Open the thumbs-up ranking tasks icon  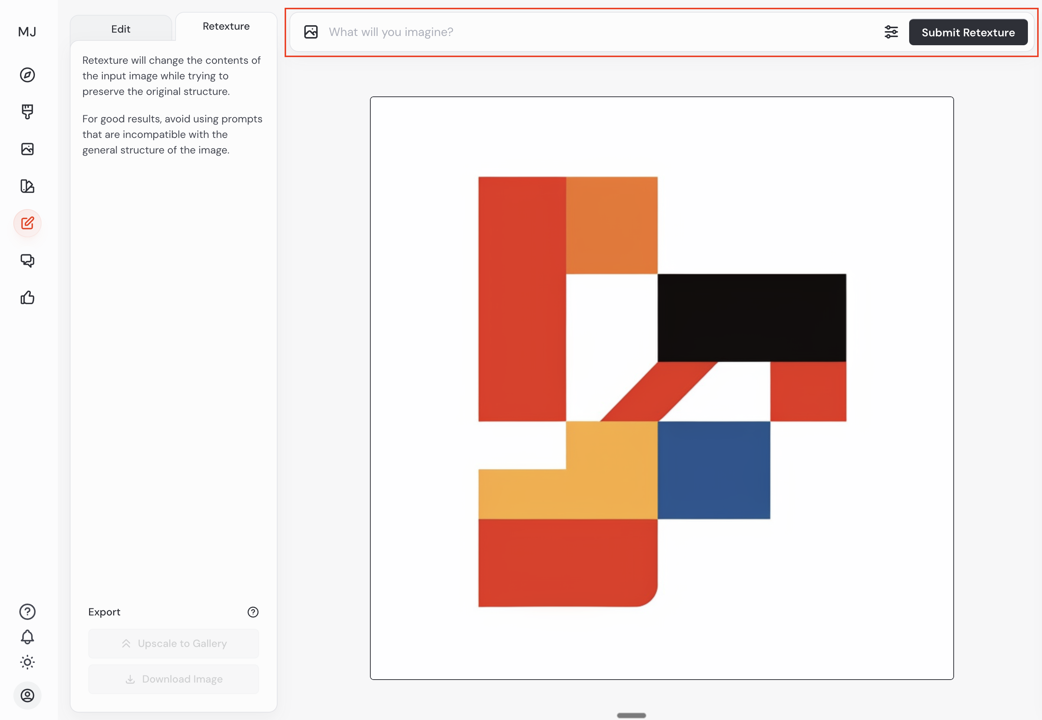(x=27, y=298)
